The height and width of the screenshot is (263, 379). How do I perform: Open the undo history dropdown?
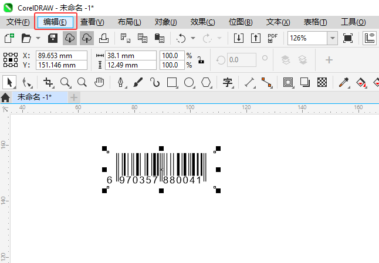coord(193,38)
